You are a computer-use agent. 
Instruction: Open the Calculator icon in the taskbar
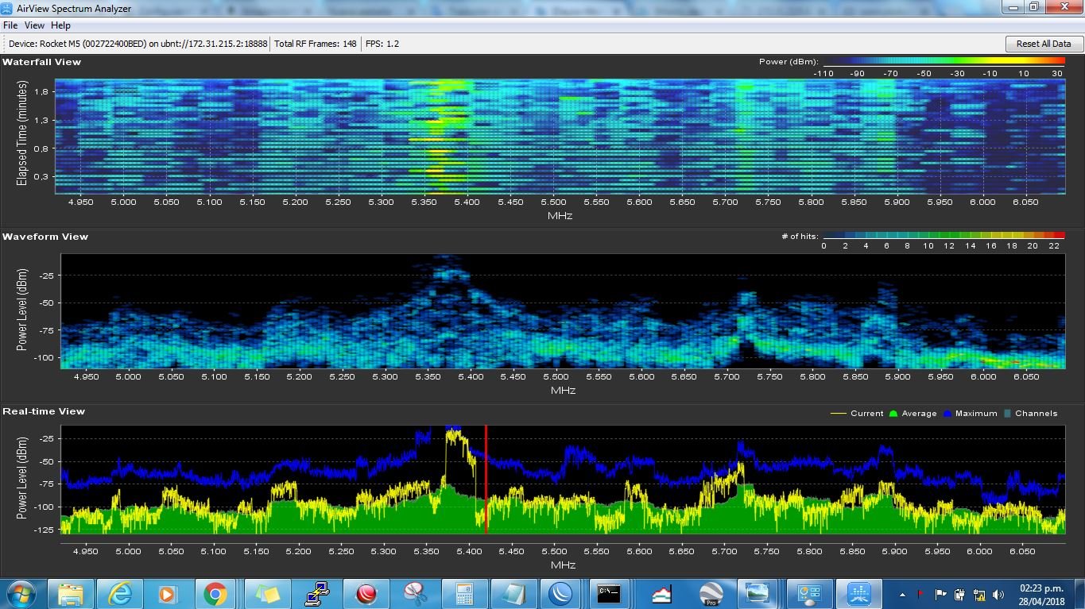463,593
